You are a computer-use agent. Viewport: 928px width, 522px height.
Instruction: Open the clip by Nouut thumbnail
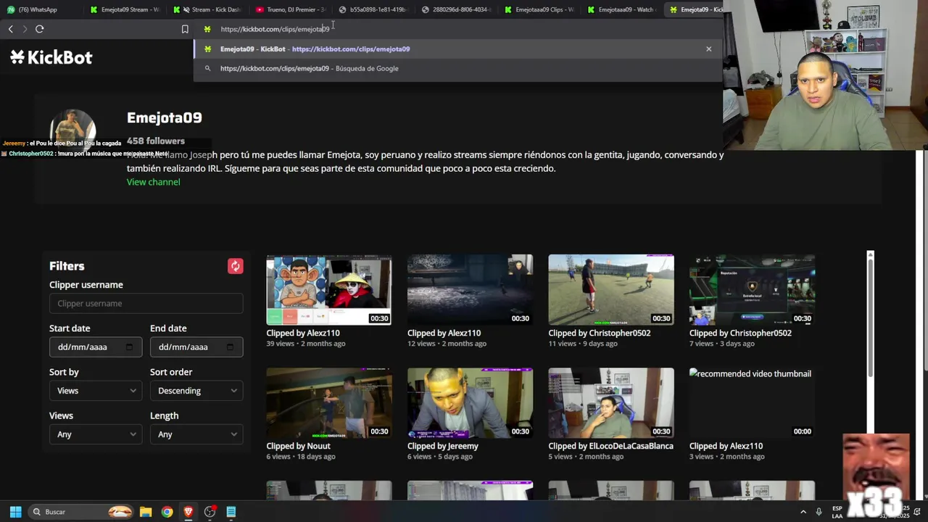pos(328,402)
